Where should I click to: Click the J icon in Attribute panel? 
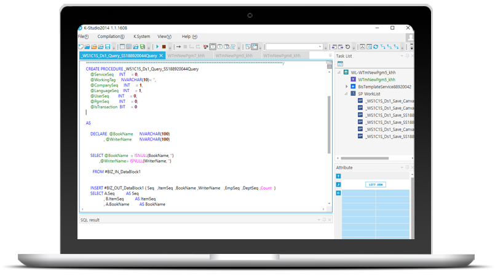click(x=338, y=184)
